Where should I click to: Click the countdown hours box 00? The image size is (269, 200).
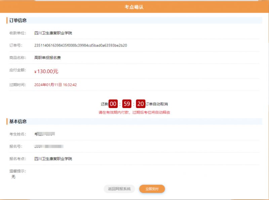click(113, 104)
